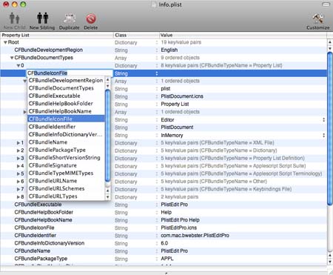Select the CFBundleDevelopmentRegion row under Root
Screen dimensions: 333x275
(x=164, y=50)
